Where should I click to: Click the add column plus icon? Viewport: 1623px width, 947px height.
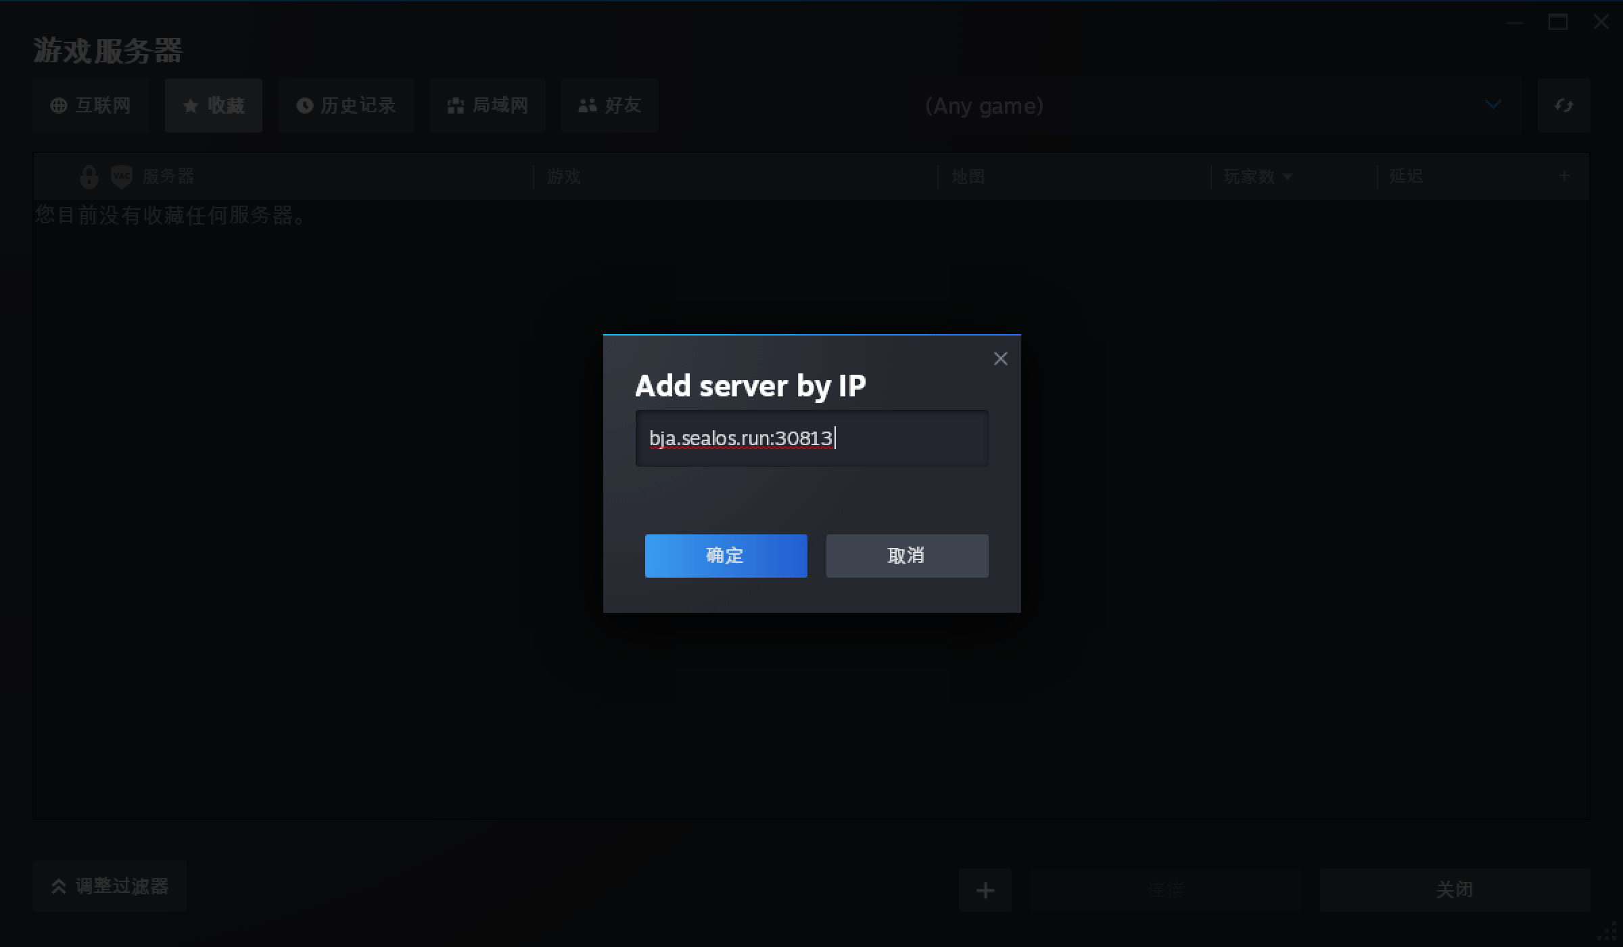[1564, 177]
